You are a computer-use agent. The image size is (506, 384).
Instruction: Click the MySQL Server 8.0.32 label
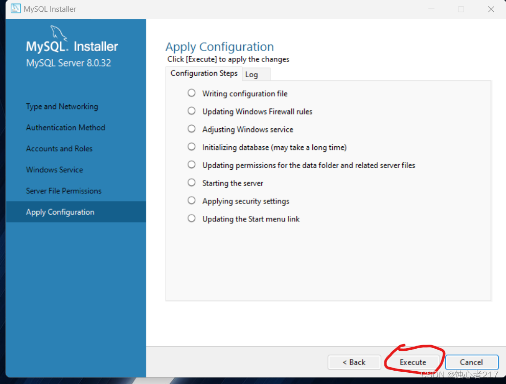click(x=68, y=63)
